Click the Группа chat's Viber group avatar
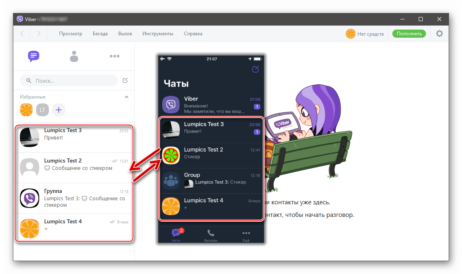462x274 pixels. click(x=30, y=198)
